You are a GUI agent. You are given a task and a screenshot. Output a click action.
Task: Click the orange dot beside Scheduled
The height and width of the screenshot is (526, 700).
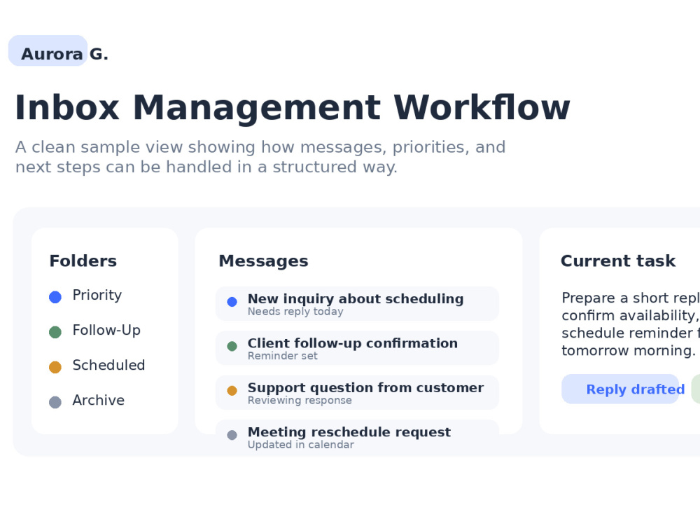tap(55, 367)
